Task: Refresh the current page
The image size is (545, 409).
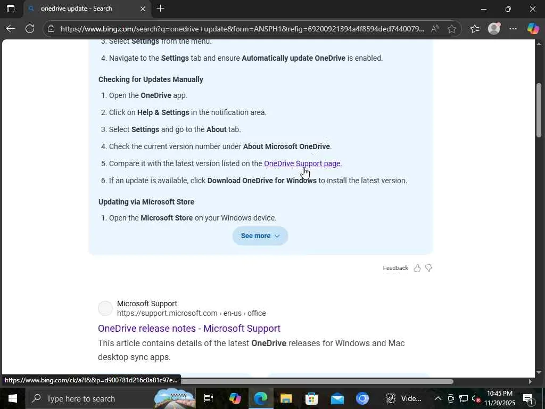Action: coord(30,29)
